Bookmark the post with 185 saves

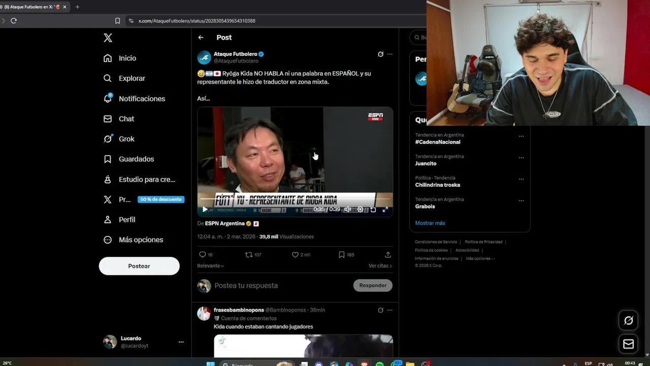pyautogui.click(x=341, y=255)
